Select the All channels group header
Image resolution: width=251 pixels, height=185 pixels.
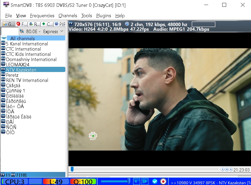pyautogui.click(x=36, y=38)
